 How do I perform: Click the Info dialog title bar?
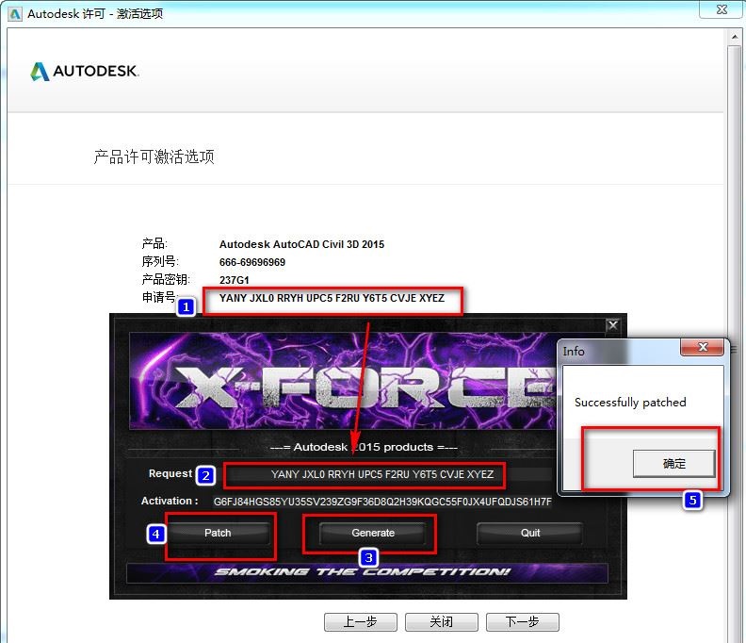pyautogui.click(x=619, y=352)
